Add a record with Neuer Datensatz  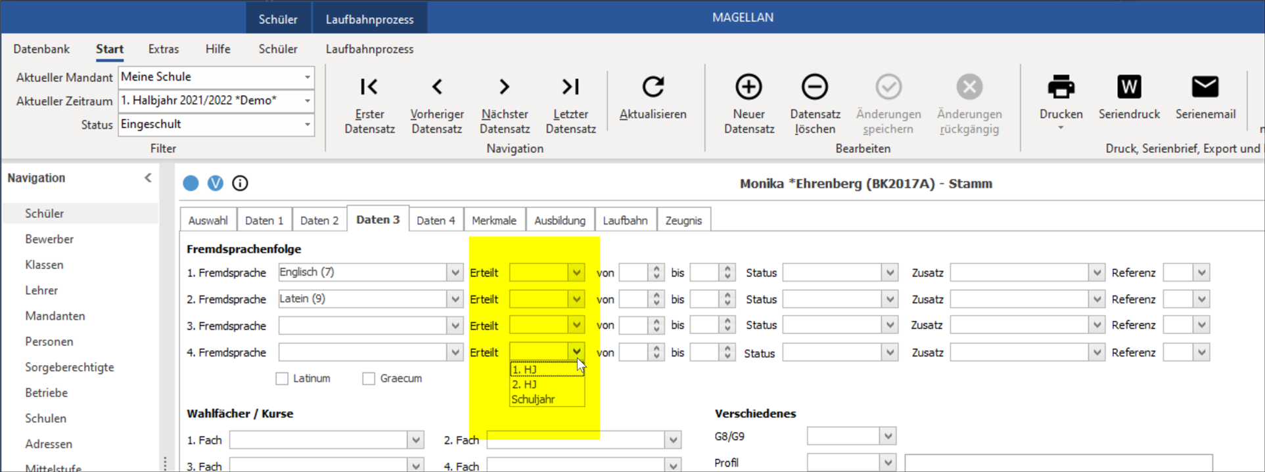point(748,87)
